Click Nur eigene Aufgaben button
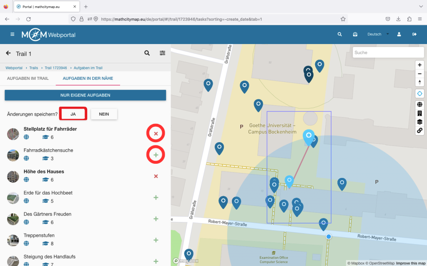Viewport: 427px width, 266px height. [x=85, y=95]
